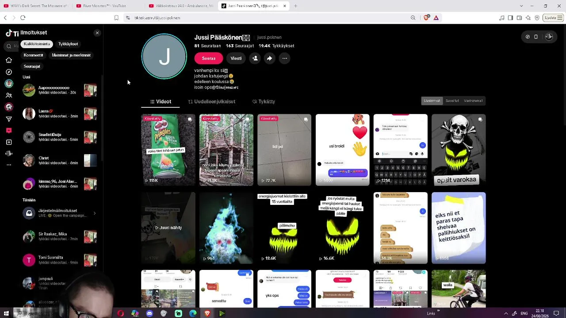Open the Messages paper plane icon
Viewport: 566px width, 318px height.
point(9,119)
